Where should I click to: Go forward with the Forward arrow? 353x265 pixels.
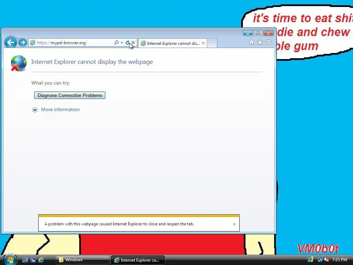click(22, 42)
